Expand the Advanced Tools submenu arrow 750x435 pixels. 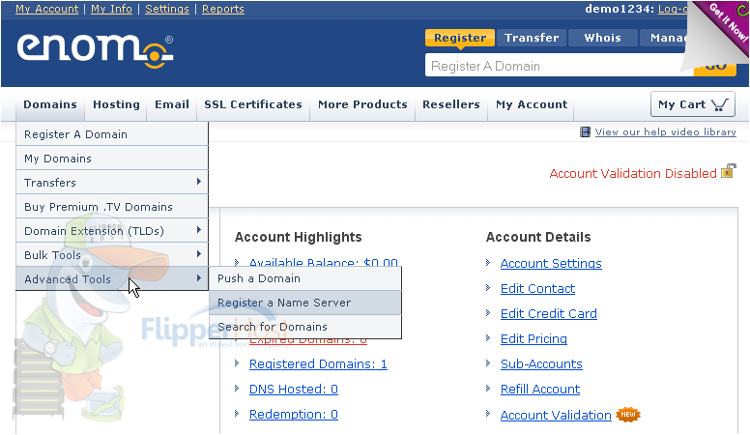(198, 278)
